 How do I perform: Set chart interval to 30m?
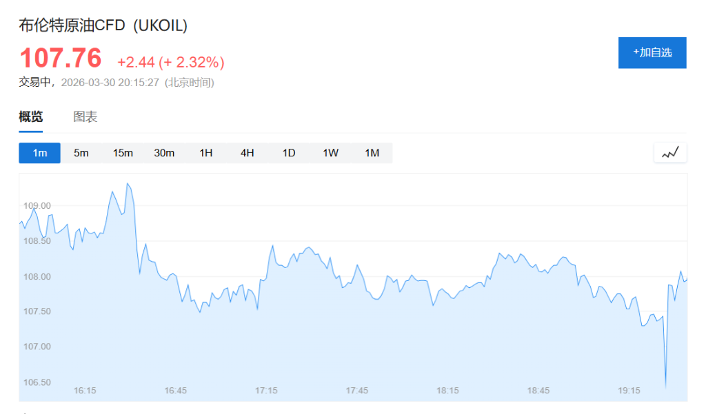click(164, 153)
